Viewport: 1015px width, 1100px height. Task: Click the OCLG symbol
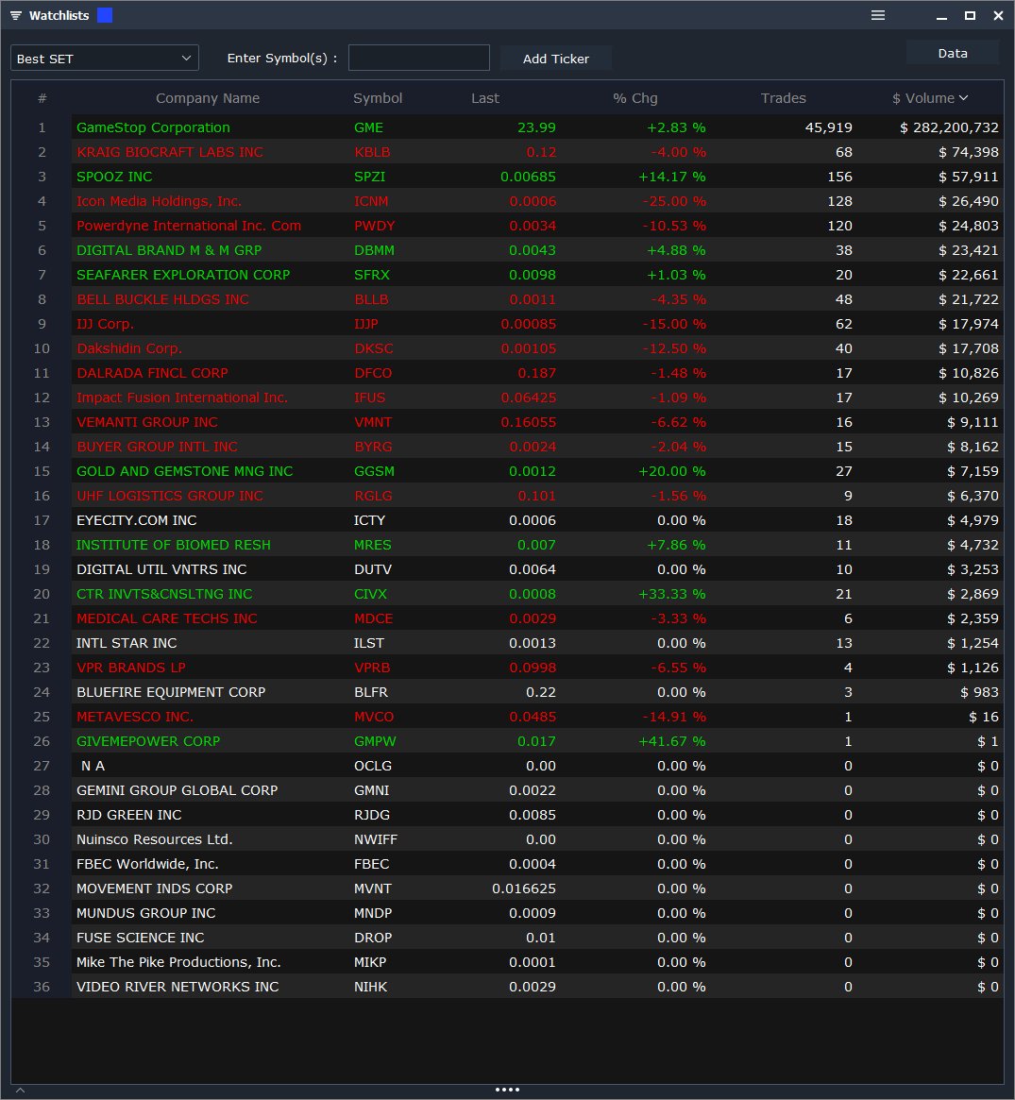pos(372,766)
